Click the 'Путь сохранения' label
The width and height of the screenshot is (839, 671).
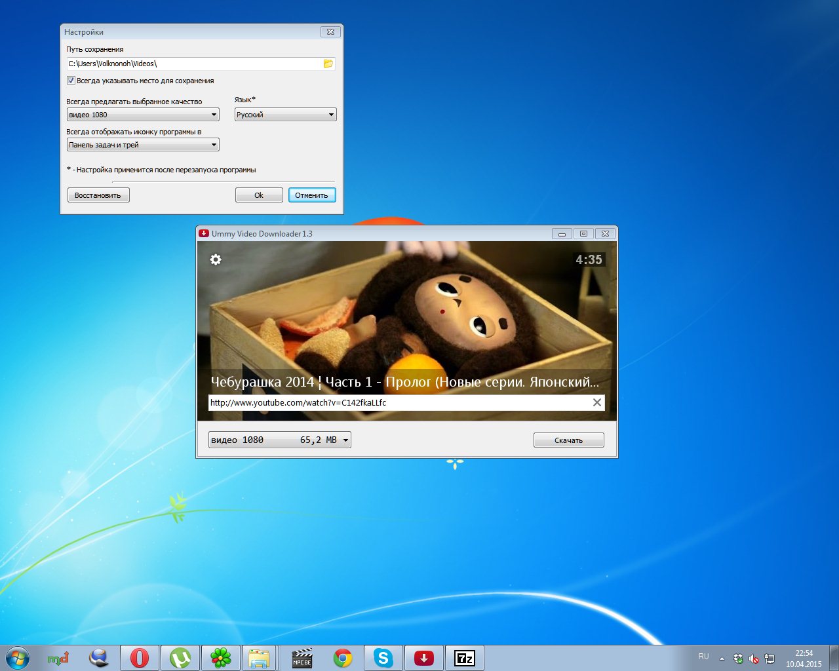tap(95, 49)
